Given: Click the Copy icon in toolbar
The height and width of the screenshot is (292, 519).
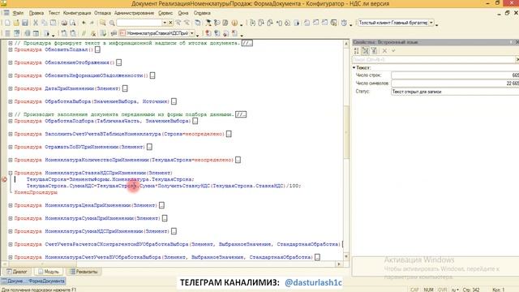Looking at the screenshot, I should [x=44, y=23].
